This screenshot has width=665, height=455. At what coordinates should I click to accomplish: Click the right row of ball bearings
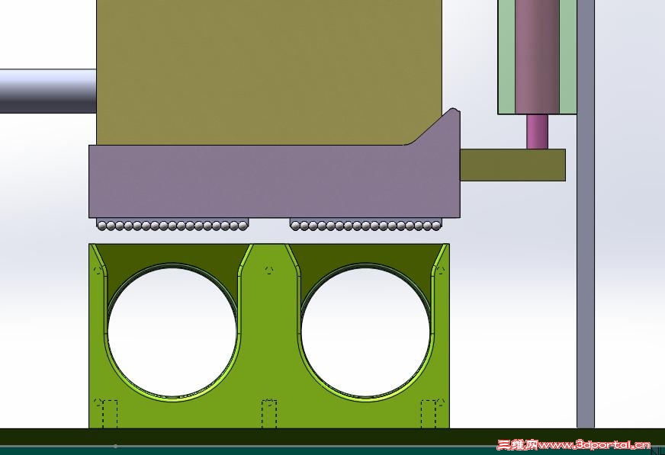coord(365,225)
